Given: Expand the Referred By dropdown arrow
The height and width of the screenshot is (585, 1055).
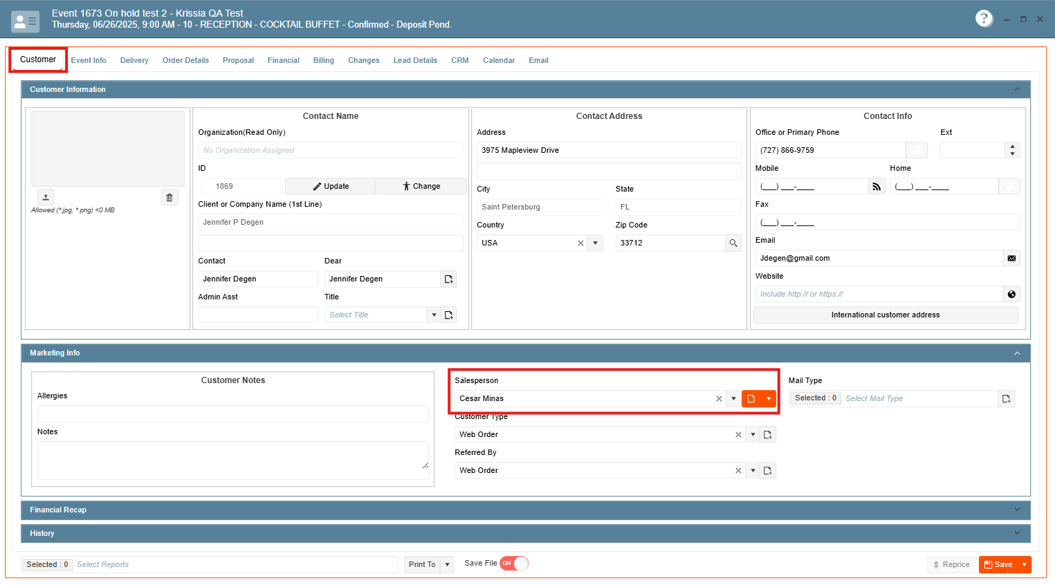Looking at the screenshot, I should pos(753,470).
